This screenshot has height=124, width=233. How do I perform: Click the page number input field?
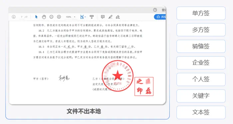22,17
